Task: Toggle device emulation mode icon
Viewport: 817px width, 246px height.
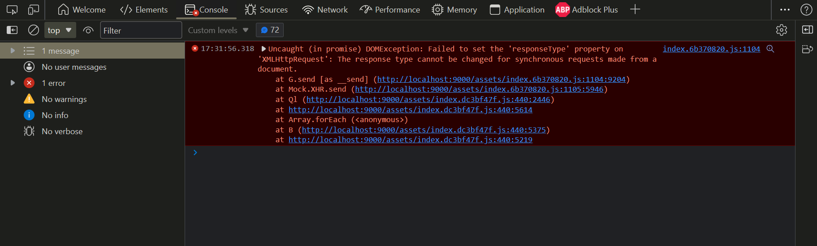Action: click(34, 9)
